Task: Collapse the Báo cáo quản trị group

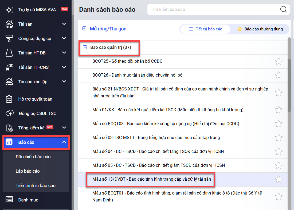Action: 85,47
